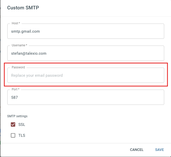Click the 'Replace your email password' placeholder
The image size is (171, 157).
coord(37,75)
